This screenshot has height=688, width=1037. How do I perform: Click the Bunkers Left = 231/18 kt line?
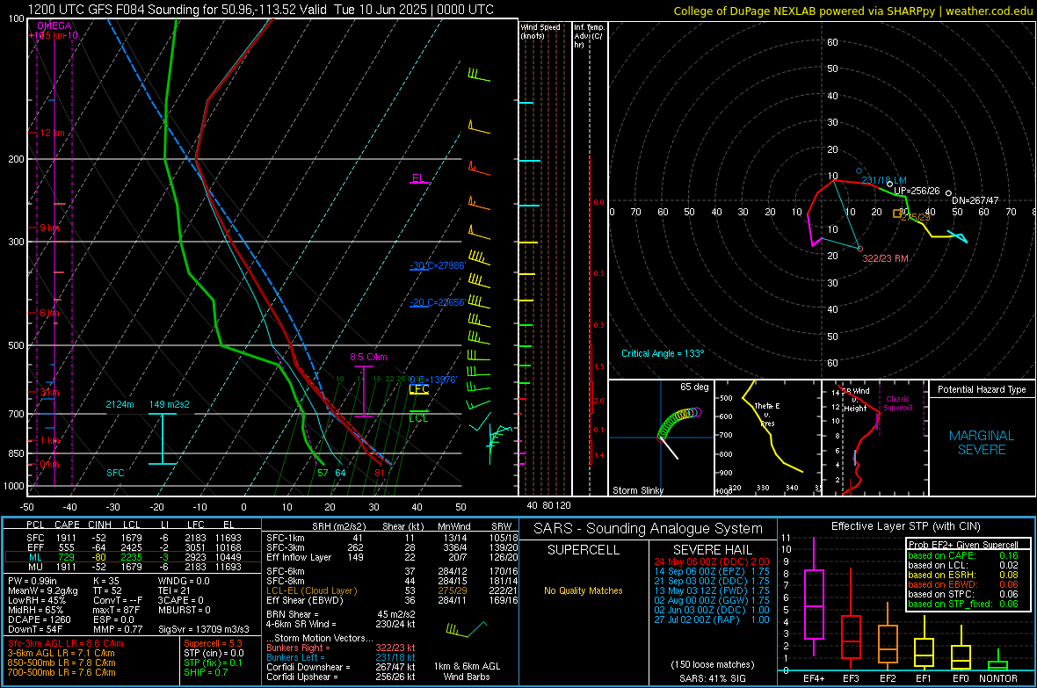(x=341, y=657)
